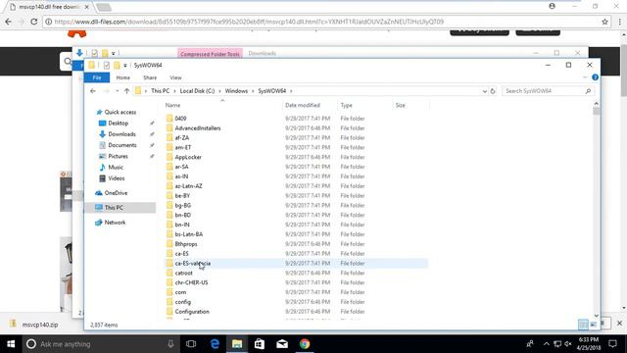Select the com folder icon
627x353 pixels.
point(169,292)
